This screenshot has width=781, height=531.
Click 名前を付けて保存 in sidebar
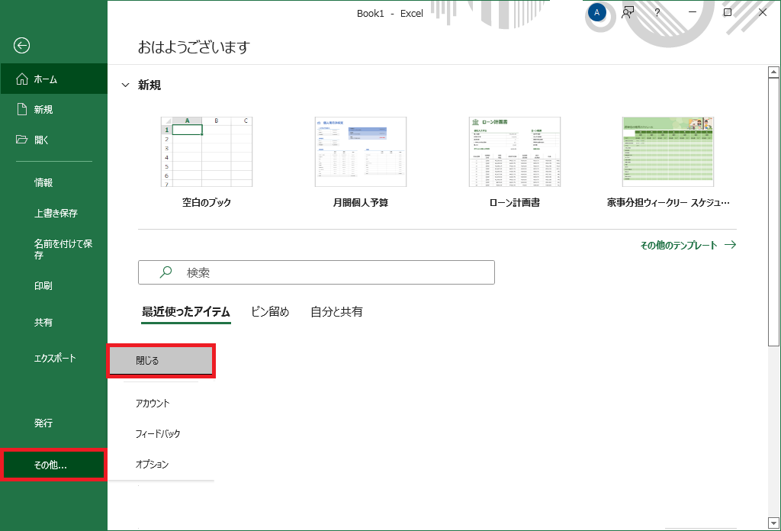[63, 249]
